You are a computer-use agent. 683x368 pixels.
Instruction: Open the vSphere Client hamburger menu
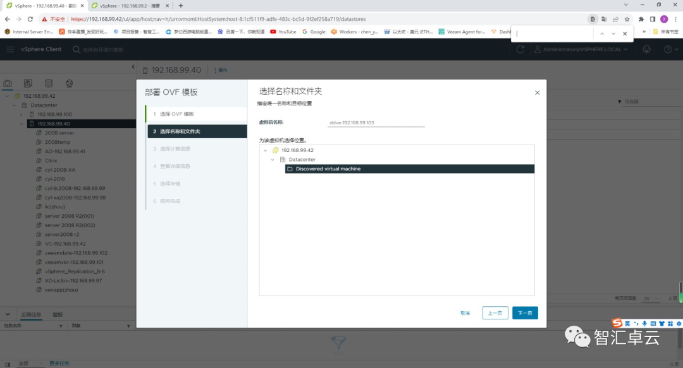tap(10, 49)
